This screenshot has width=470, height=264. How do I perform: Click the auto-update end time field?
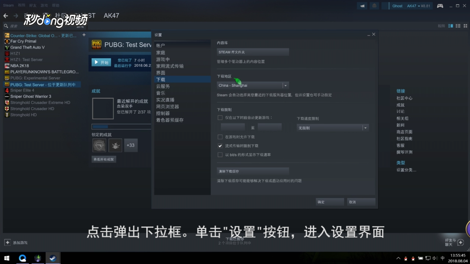(x=270, y=127)
